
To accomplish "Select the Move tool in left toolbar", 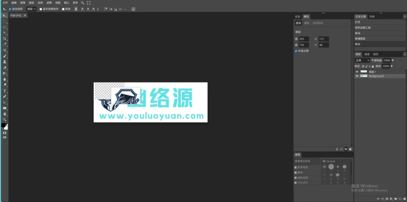I will click(x=5, y=16).
